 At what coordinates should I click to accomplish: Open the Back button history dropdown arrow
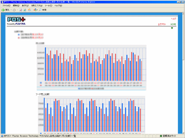pyautogui.click(x=11, y=10)
